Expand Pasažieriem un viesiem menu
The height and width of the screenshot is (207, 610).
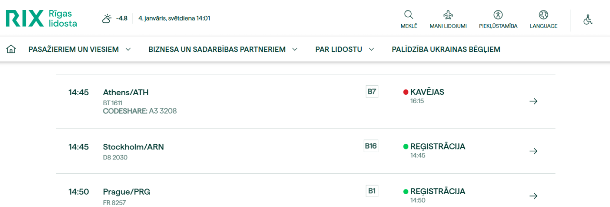tap(80, 49)
